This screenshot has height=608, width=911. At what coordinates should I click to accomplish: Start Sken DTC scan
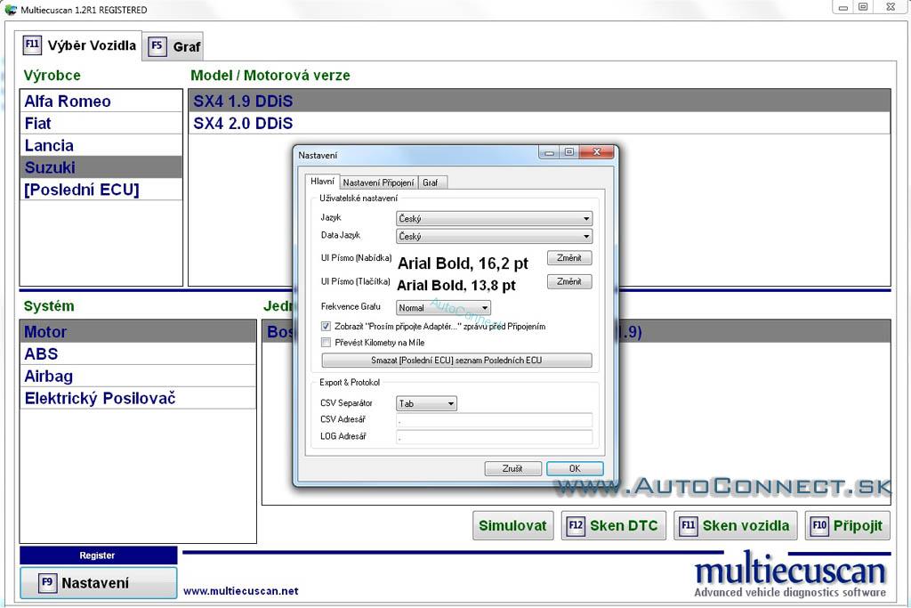(x=614, y=525)
